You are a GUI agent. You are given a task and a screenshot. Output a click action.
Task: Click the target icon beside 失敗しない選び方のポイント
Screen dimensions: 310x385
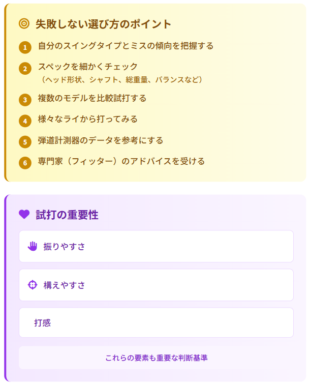[x=24, y=24]
